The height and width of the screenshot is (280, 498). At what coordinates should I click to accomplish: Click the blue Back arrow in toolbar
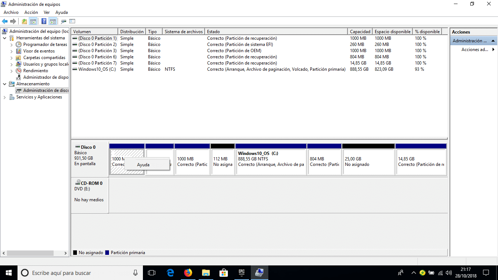(x=5, y=21)
